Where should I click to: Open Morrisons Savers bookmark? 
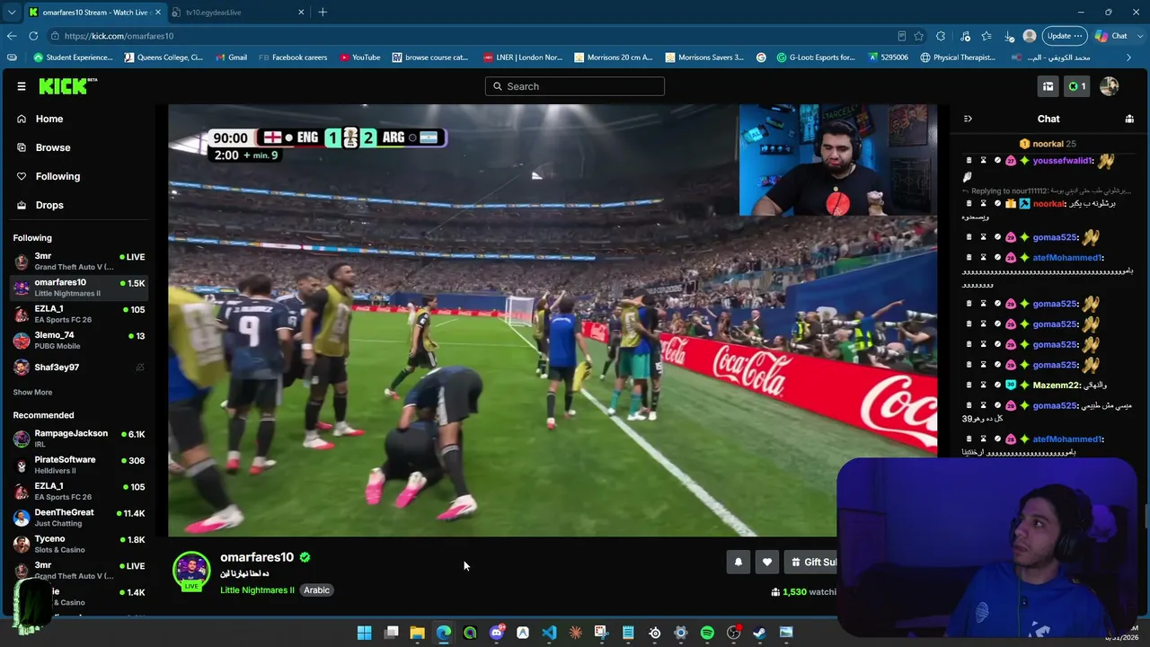pyautogui.click(x=704, y=58)
